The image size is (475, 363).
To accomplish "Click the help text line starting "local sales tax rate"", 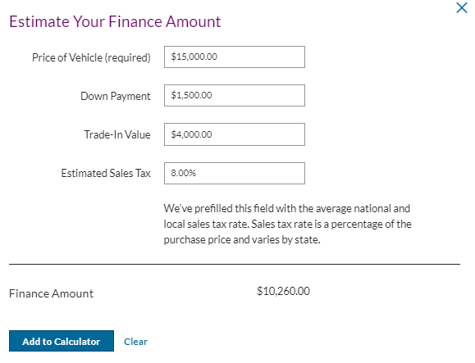I will click(287, 225).
